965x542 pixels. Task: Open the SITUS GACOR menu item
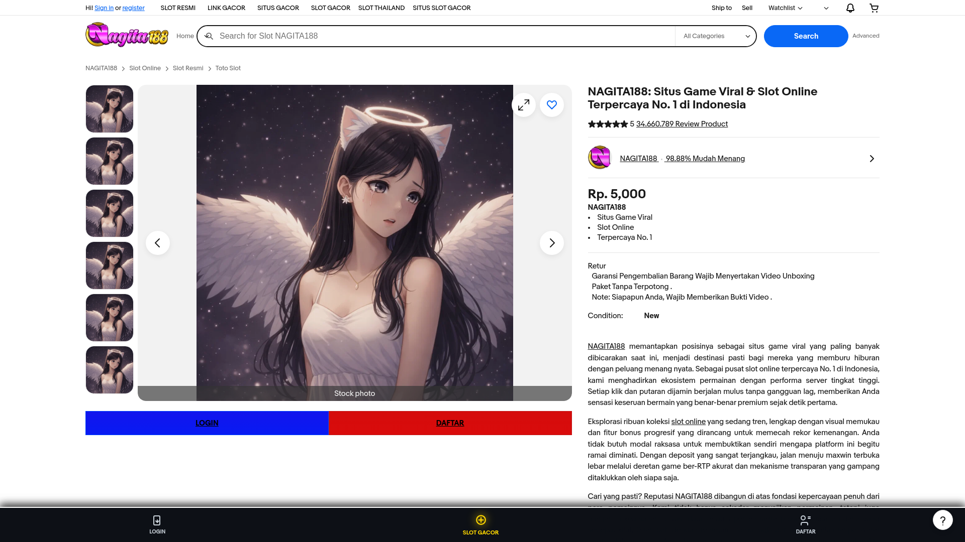[x=278, y=8]
